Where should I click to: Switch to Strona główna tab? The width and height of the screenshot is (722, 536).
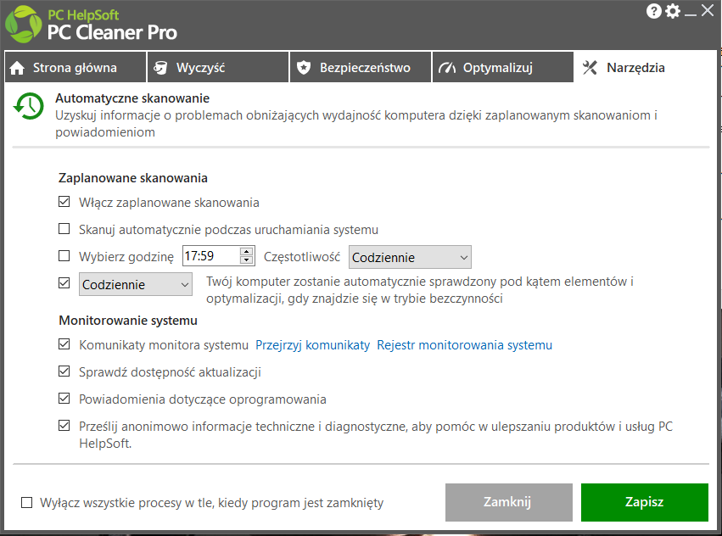point(76,67)
